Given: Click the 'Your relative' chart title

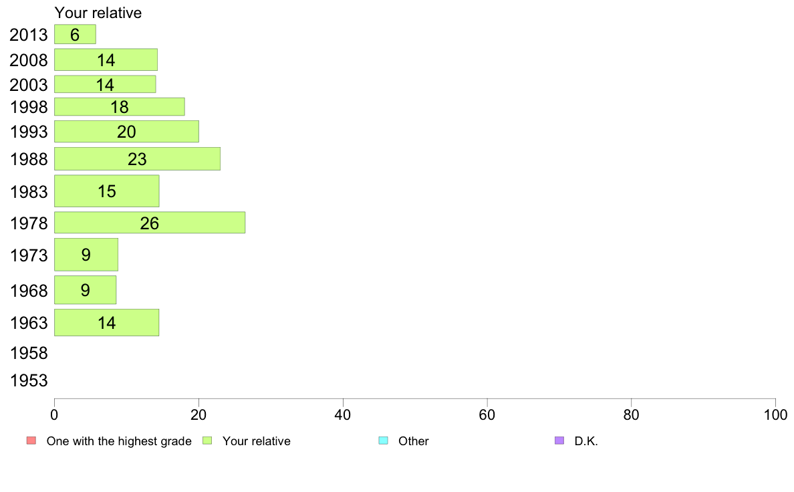Looking at the screenshot, I should coord(98,13).
